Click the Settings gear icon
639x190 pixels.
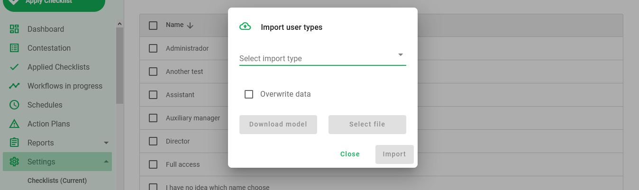[14, 162]
